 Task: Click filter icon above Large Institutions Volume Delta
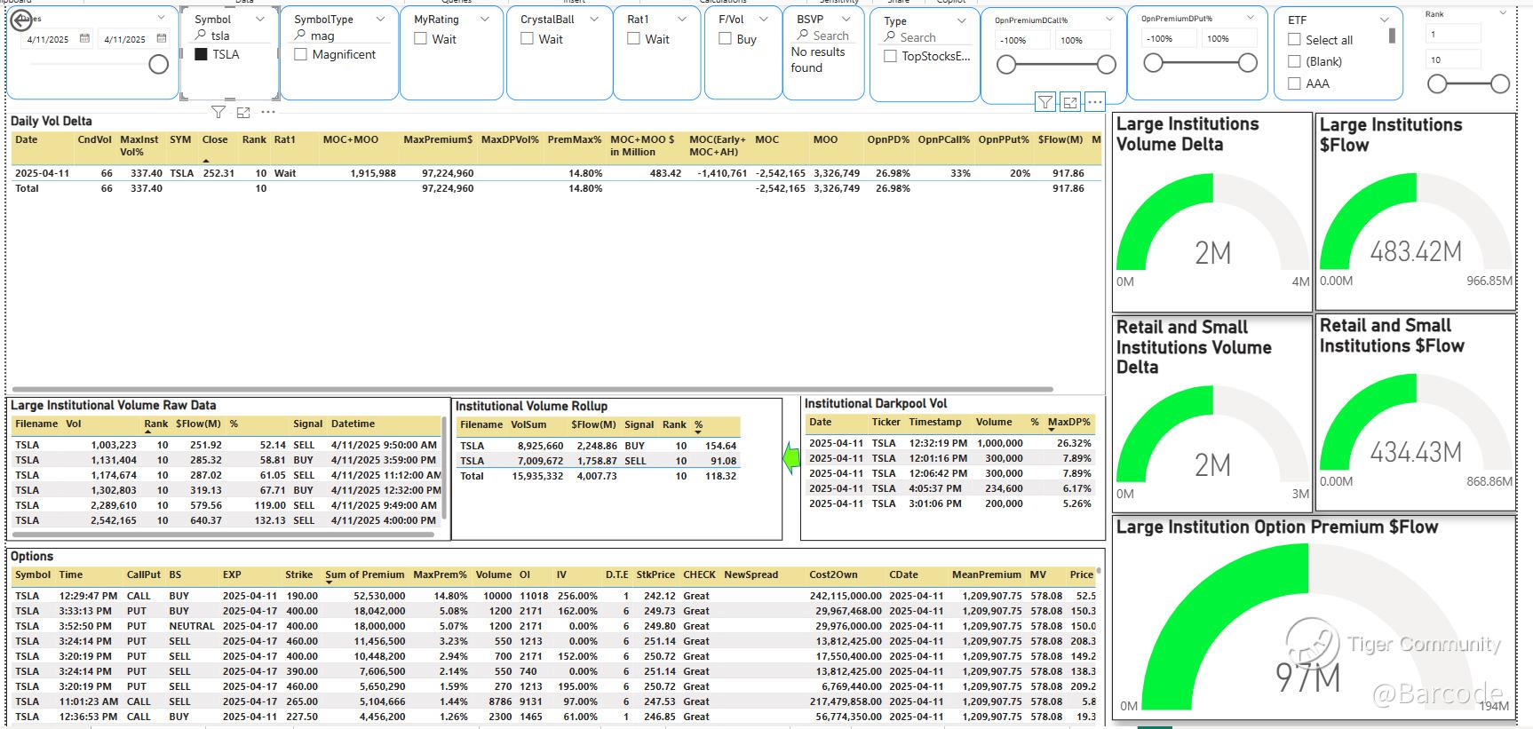tap(1045, 102)
